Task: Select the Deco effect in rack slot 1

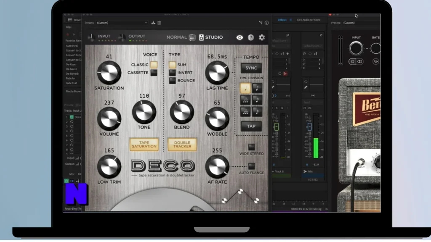Action: [x=78, y=117]
